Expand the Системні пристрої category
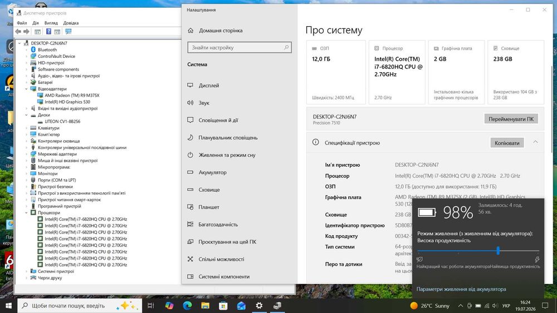Screen dimensions: 557x313 click(x=26, y=271)
